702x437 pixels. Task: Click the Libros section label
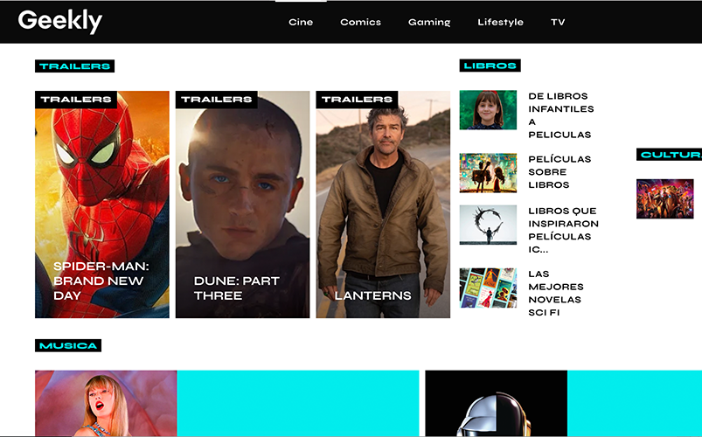(x=490, y=66)
